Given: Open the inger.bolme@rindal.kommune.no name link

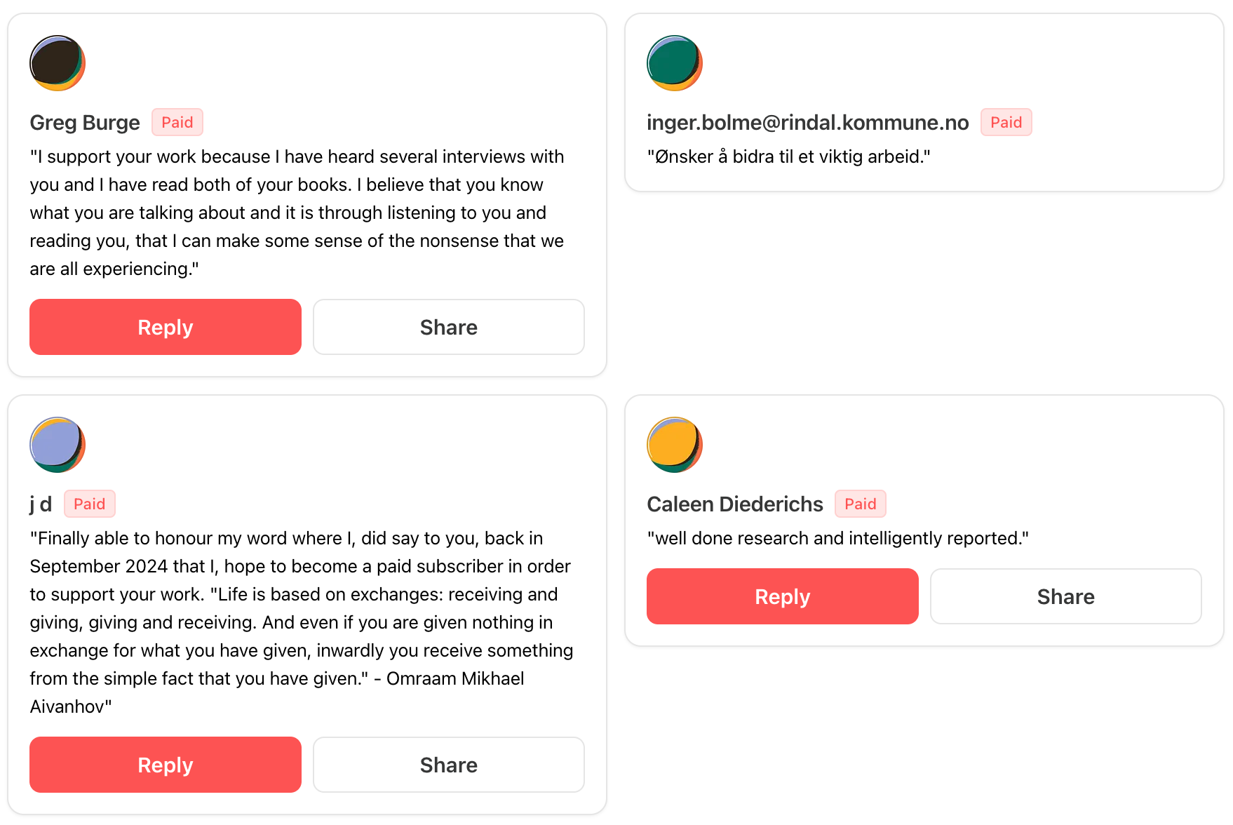Looking at the screenshot, I should pos(807,123).
